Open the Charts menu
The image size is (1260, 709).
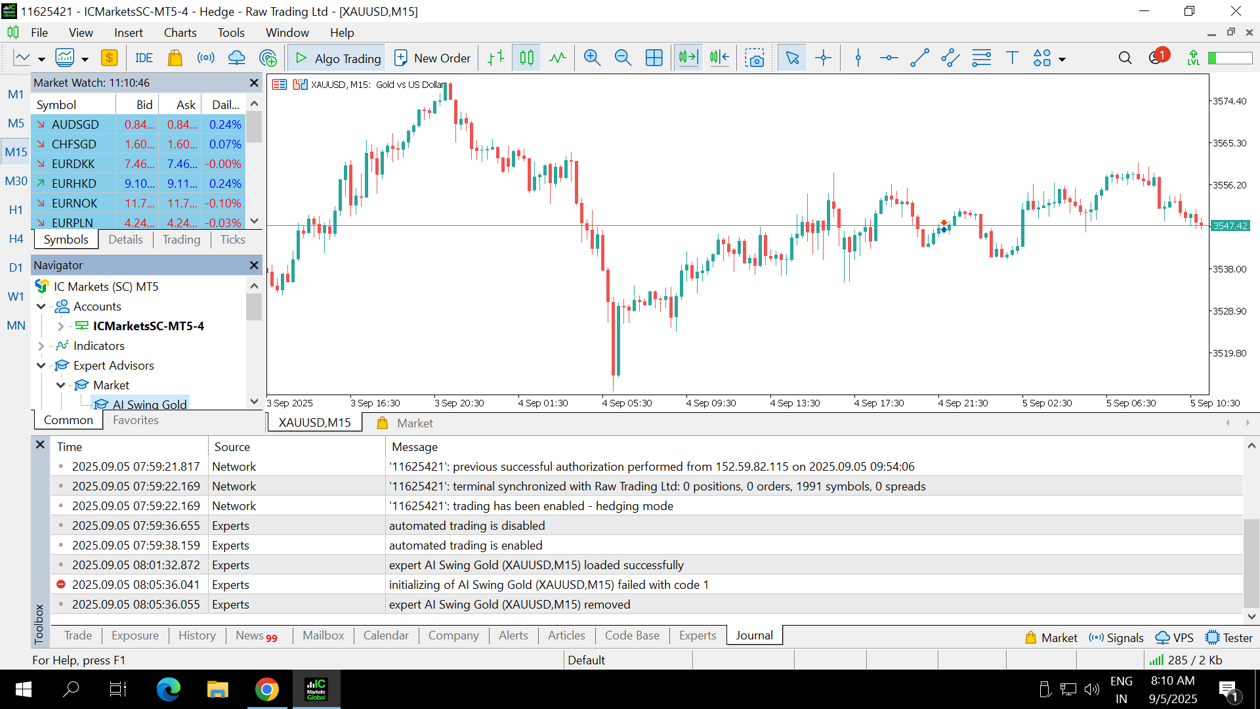click(x=180, y=32)
